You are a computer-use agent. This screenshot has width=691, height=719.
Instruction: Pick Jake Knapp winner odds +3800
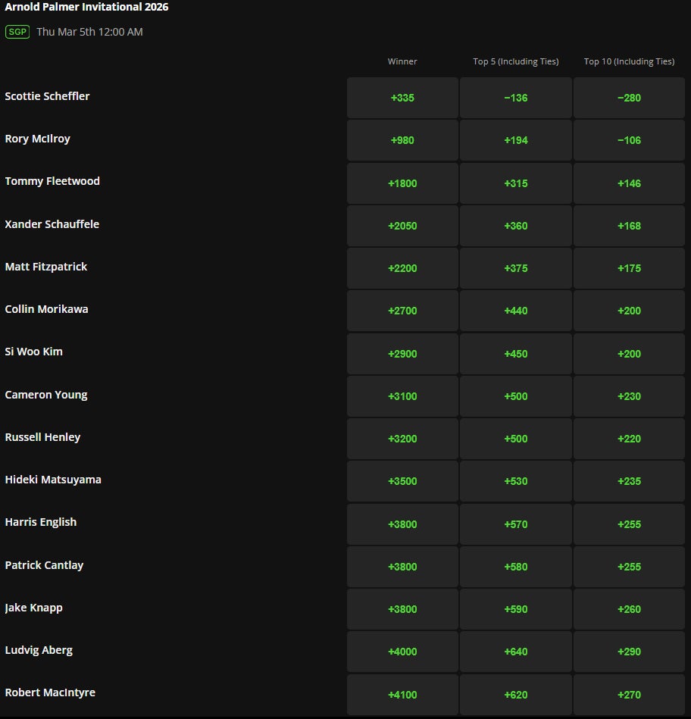pyautogui.click(x=402, y=609)
